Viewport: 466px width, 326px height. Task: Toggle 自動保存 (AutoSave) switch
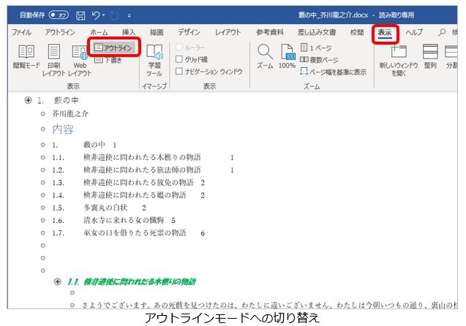[60, 15]
